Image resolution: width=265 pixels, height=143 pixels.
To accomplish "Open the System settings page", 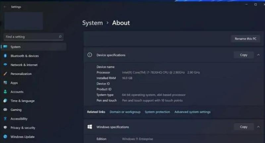I will click(34, 47).
